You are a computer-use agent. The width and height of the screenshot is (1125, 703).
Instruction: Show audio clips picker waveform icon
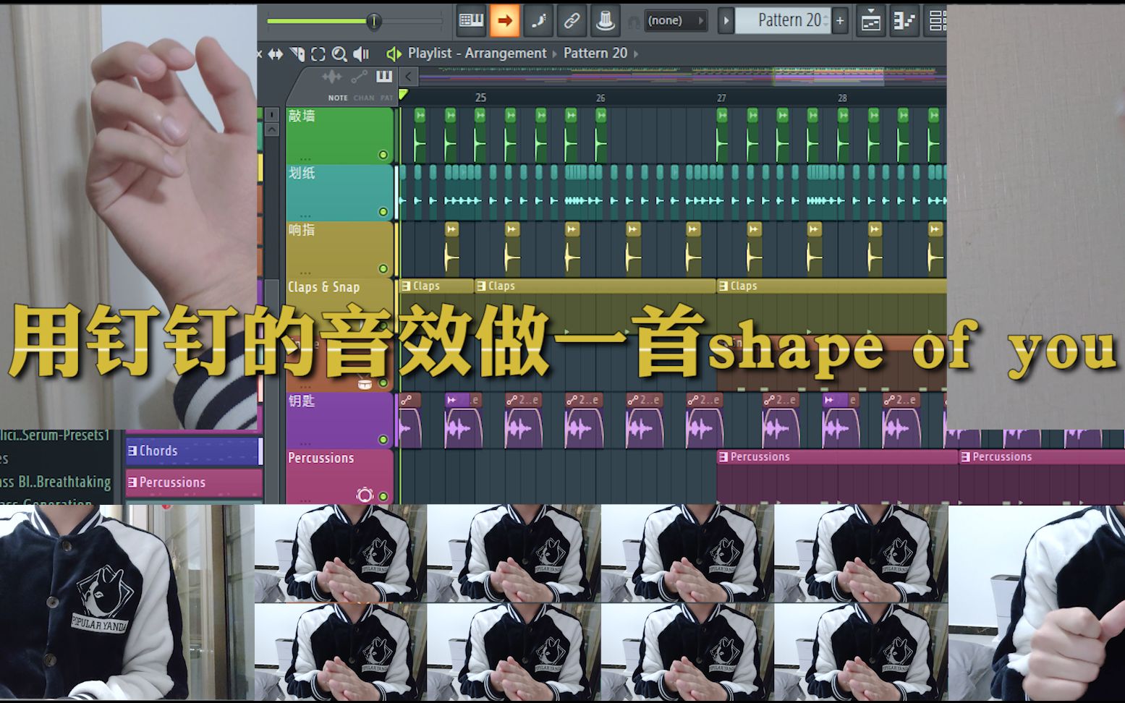(x=331, y=77)
